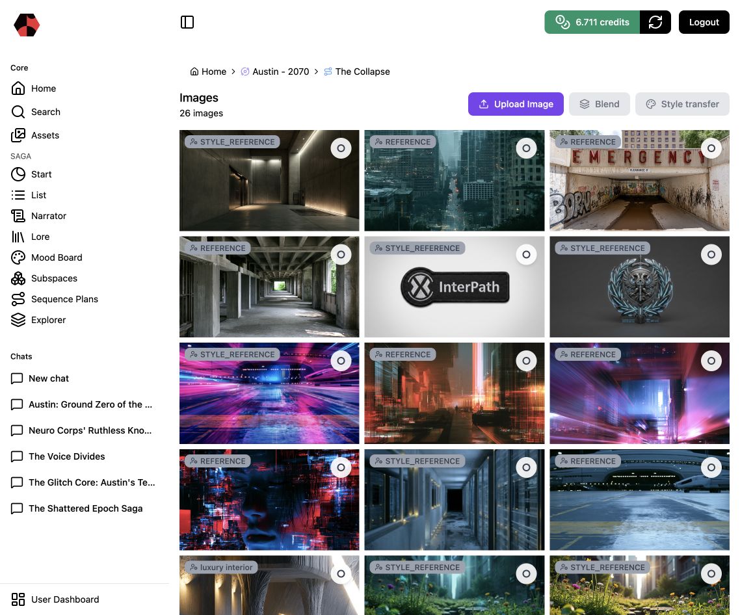Open the glitched face thumbnail
740x615 pixels.
pyautogui.click(x=269, y=500)
